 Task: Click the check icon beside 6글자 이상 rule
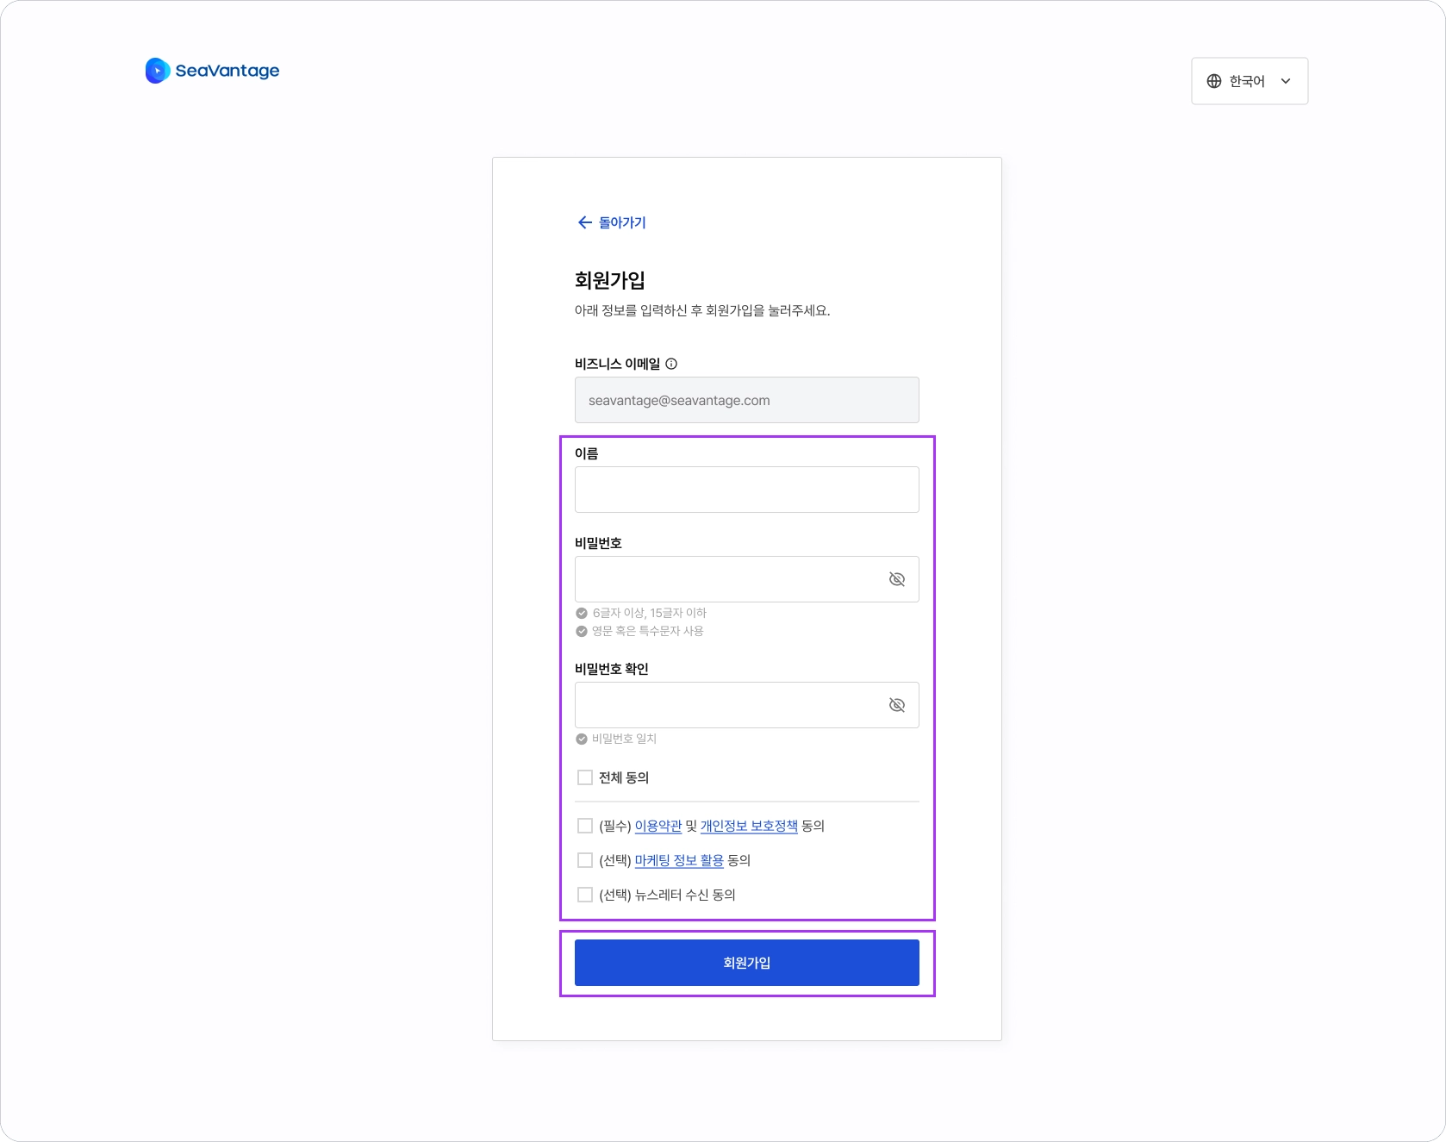[582, 614]
